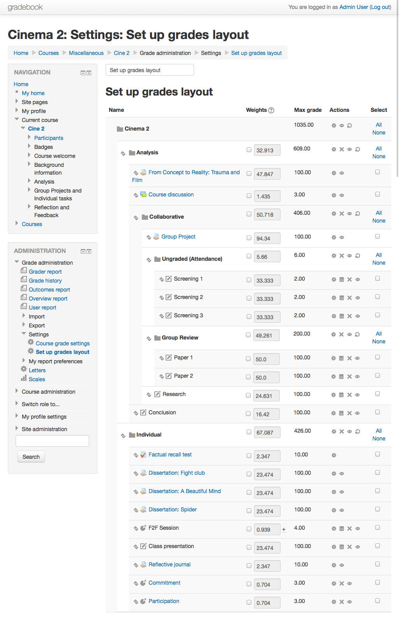Expand Course administration section

[17, 391]
